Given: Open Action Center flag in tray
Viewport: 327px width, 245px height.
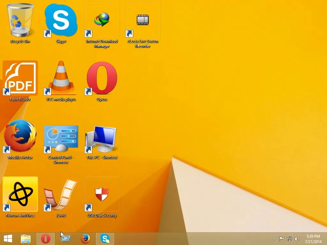Looking at the screenshot, I should (x=281, y=239).
